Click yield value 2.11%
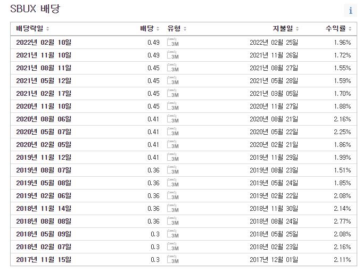Viewport: 362px width, 271px height. (x=342, y=260)
